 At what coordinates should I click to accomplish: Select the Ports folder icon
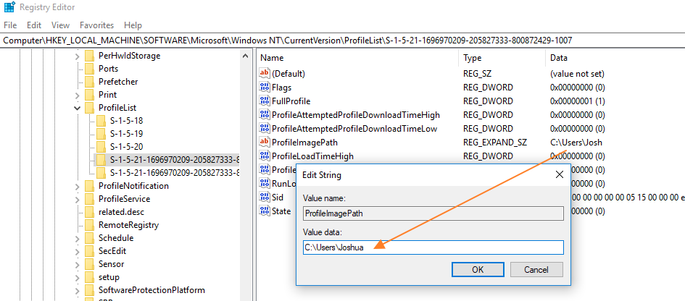point(90,69)
